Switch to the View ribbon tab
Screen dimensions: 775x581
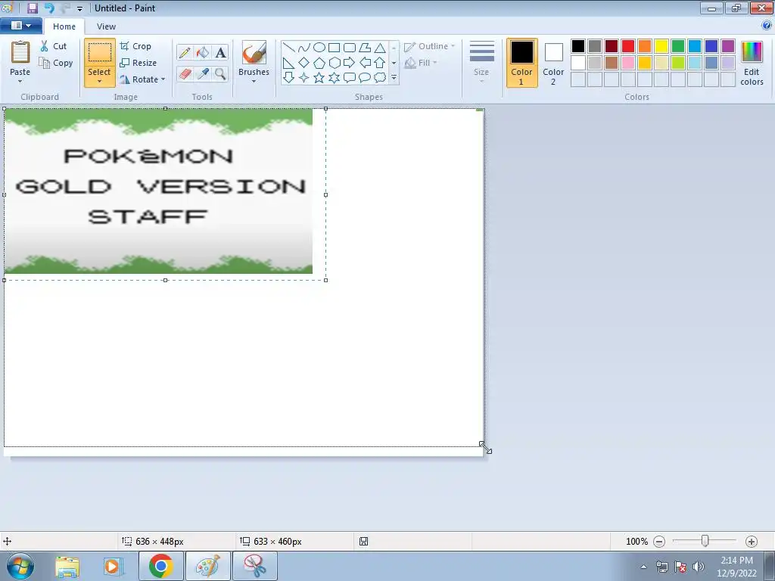pos(106,26)
